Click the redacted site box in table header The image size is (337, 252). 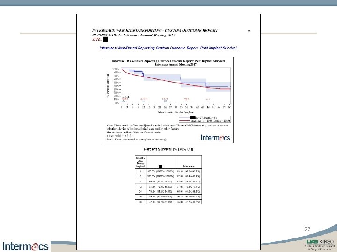tap(161, 166)
